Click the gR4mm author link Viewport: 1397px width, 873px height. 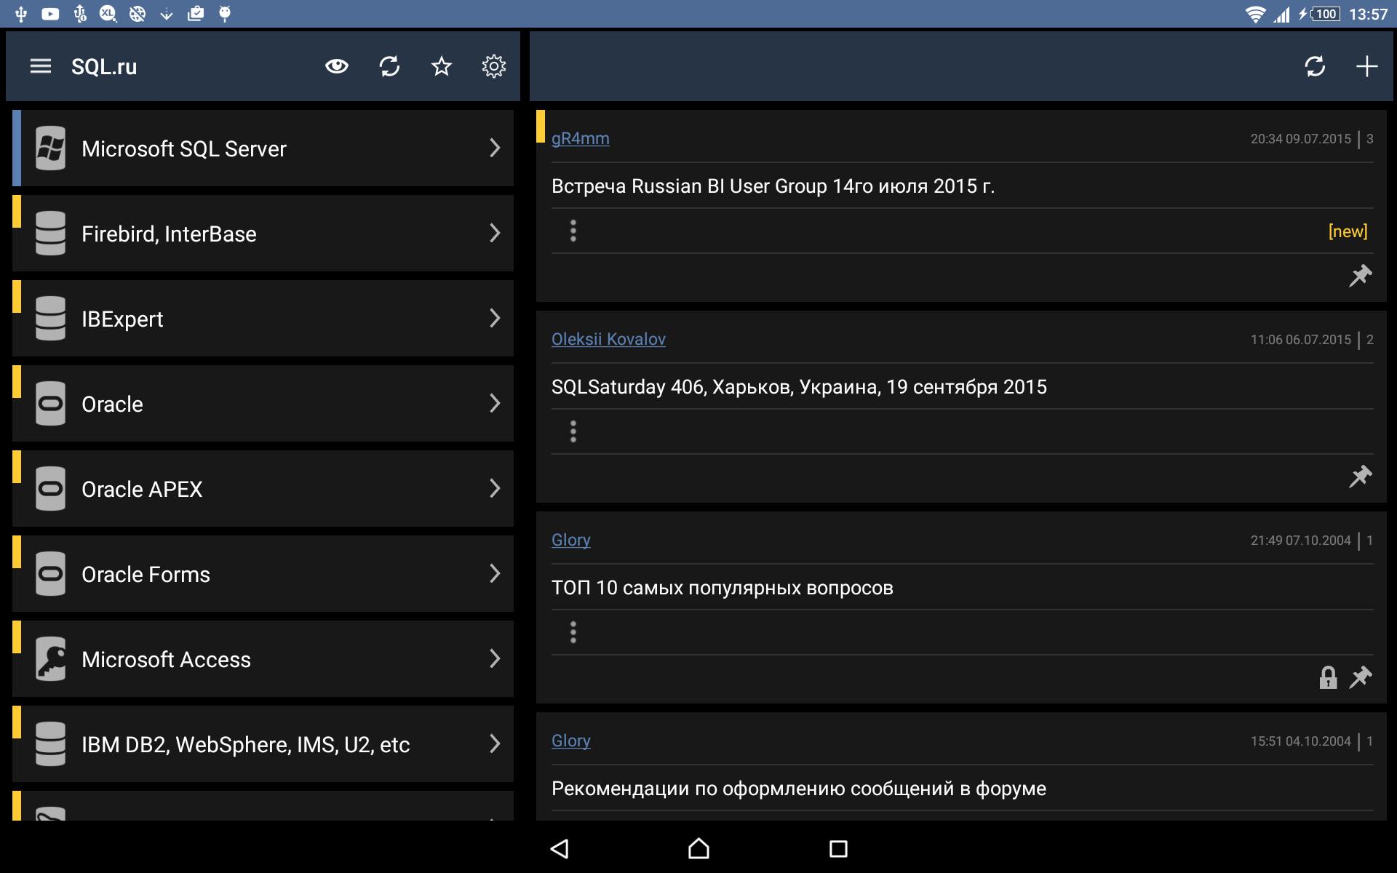coord(581,137)
